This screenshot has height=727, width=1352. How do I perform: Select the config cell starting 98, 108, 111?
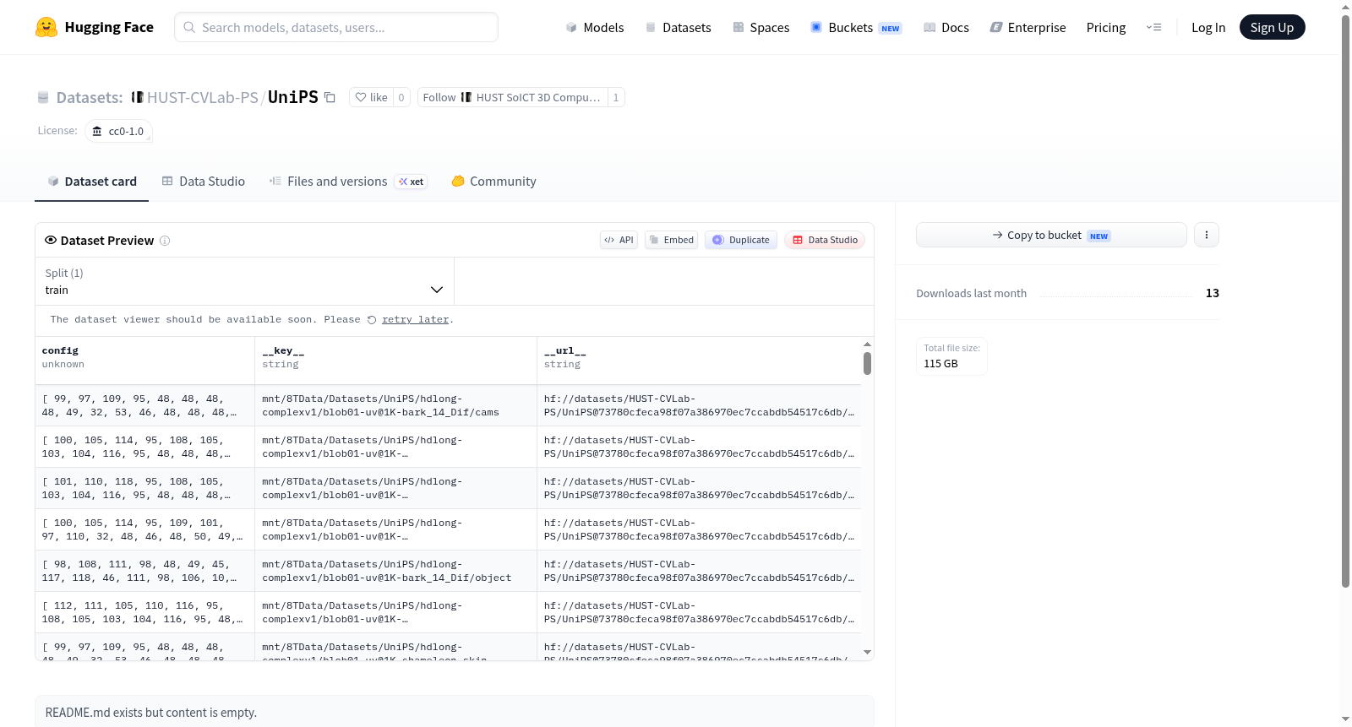point(144,572)
